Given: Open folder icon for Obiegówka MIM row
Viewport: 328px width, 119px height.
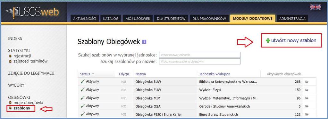Looking at the screenshot, I should point(307,98).
